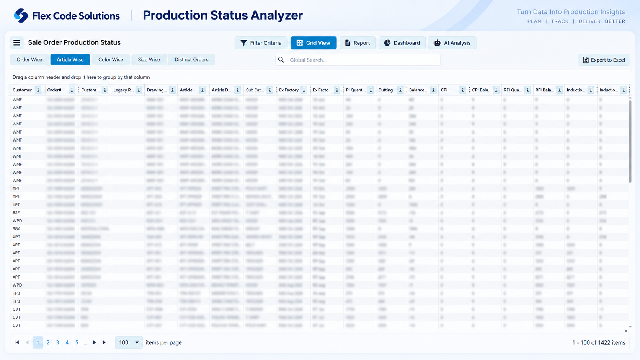Screen dimensions: 640x360
Task: Click the more pages ellipsis
Action: pos(85,342)
